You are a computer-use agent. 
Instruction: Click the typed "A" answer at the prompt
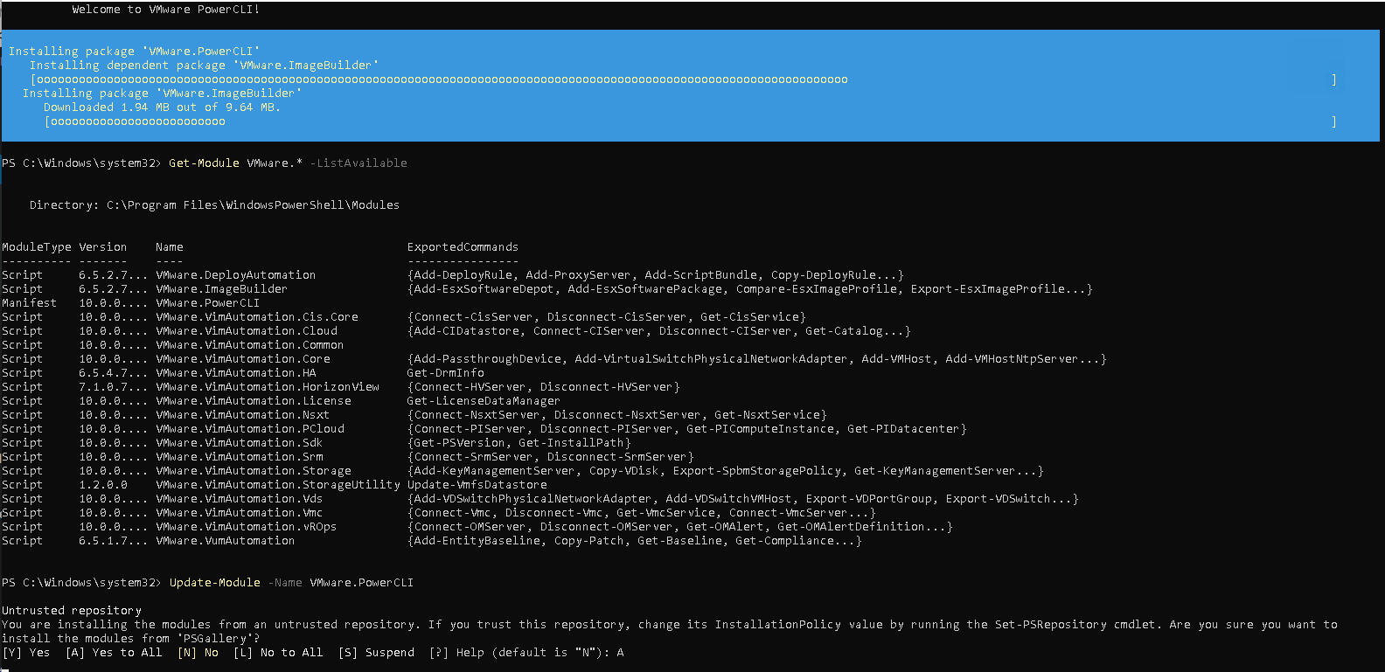[x=620, y=653]
